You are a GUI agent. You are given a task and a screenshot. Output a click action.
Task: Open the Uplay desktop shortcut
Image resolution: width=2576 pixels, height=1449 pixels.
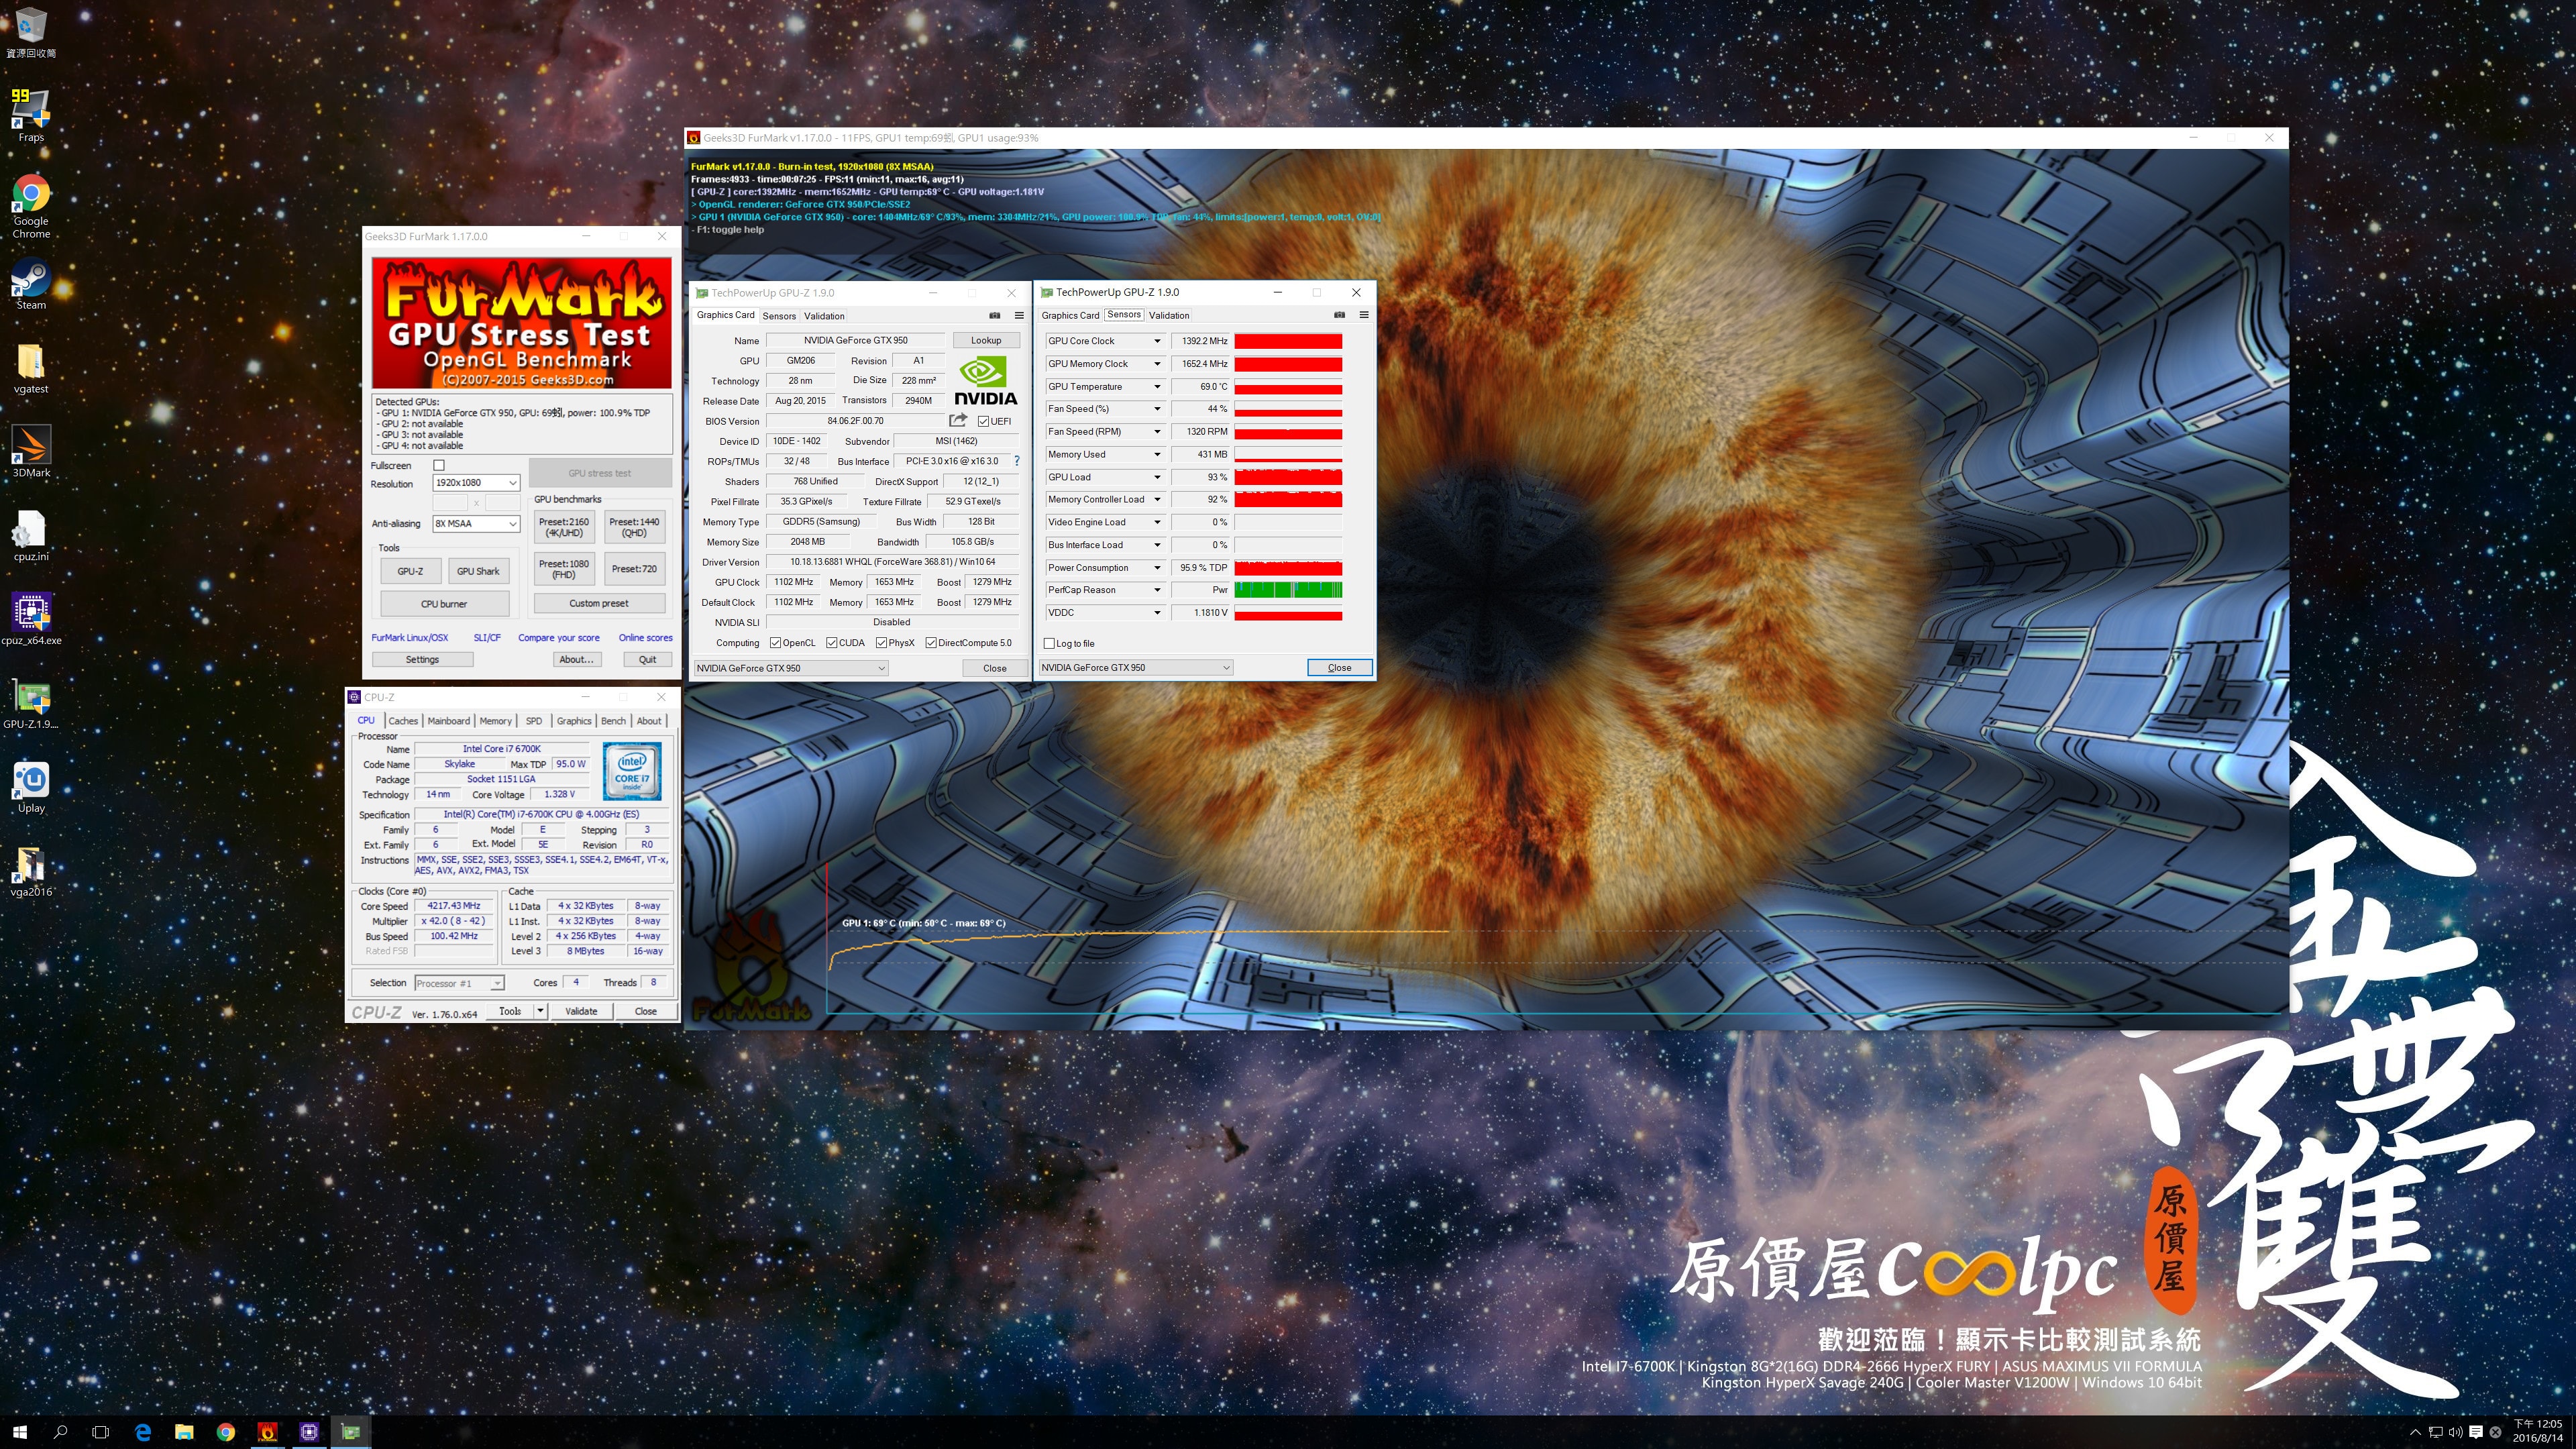pos(31,788)
